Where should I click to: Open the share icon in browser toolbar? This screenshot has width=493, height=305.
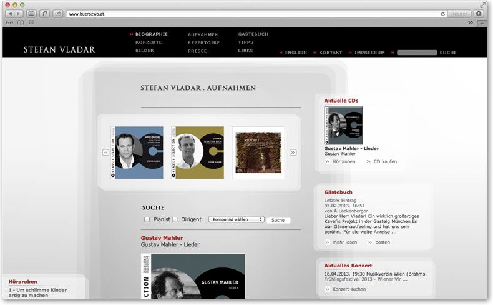click(x=58, y=14)
